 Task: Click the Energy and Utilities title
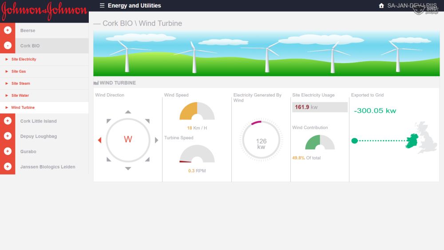(134, 6)
